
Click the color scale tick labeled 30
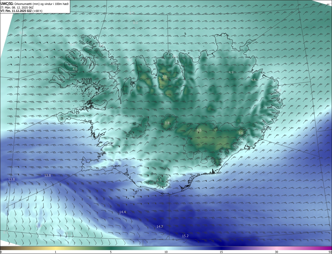tap(276, 252)
